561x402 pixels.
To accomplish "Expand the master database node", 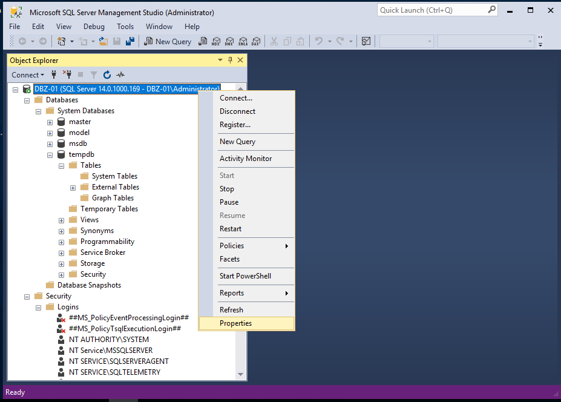I will click(x=50, y=122).
